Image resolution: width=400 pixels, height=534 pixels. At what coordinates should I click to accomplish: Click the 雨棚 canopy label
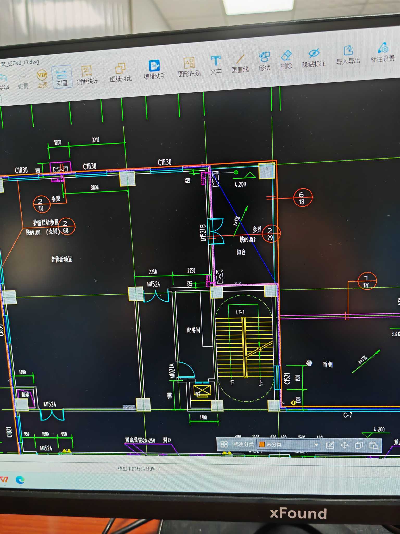(x=328, y=364)
